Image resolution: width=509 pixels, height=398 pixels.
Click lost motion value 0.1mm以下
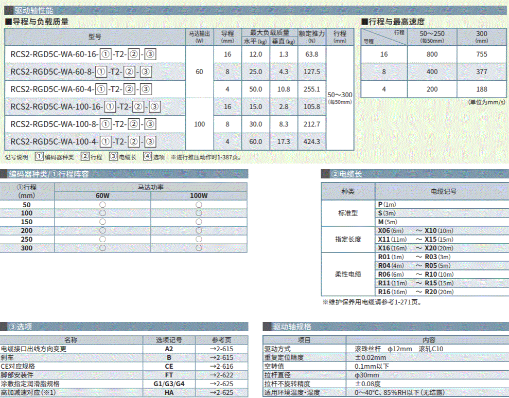372,367
